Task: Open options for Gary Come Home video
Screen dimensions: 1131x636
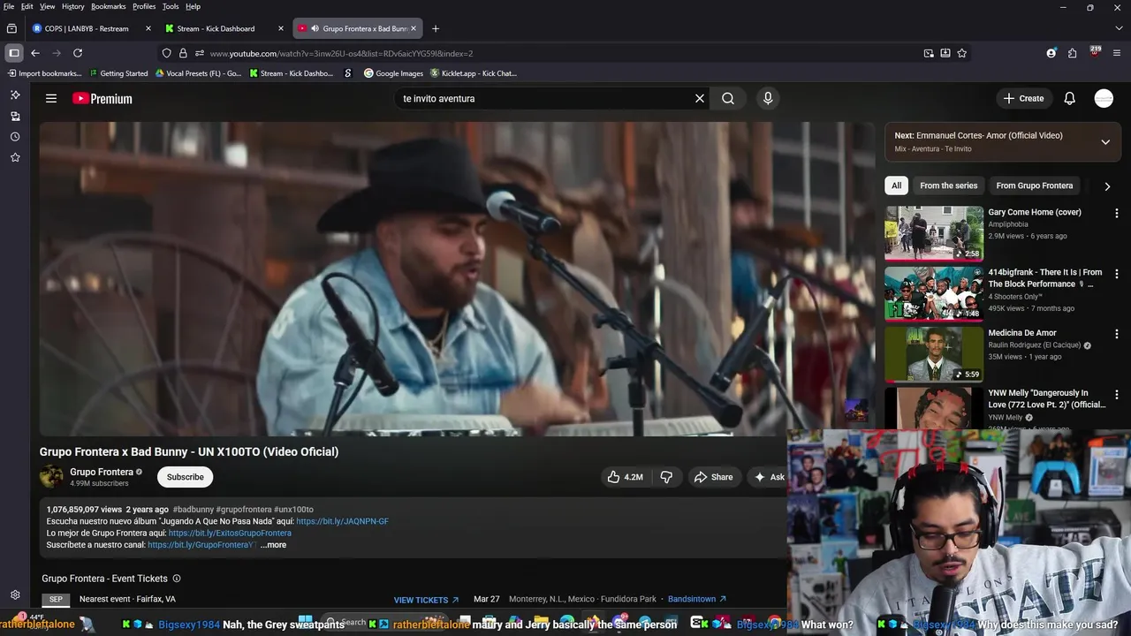Action: point(1116,213)
